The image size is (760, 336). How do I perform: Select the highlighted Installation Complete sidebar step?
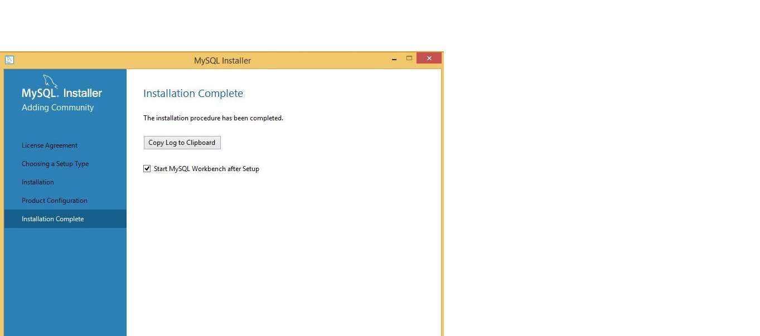click(53, 219)
